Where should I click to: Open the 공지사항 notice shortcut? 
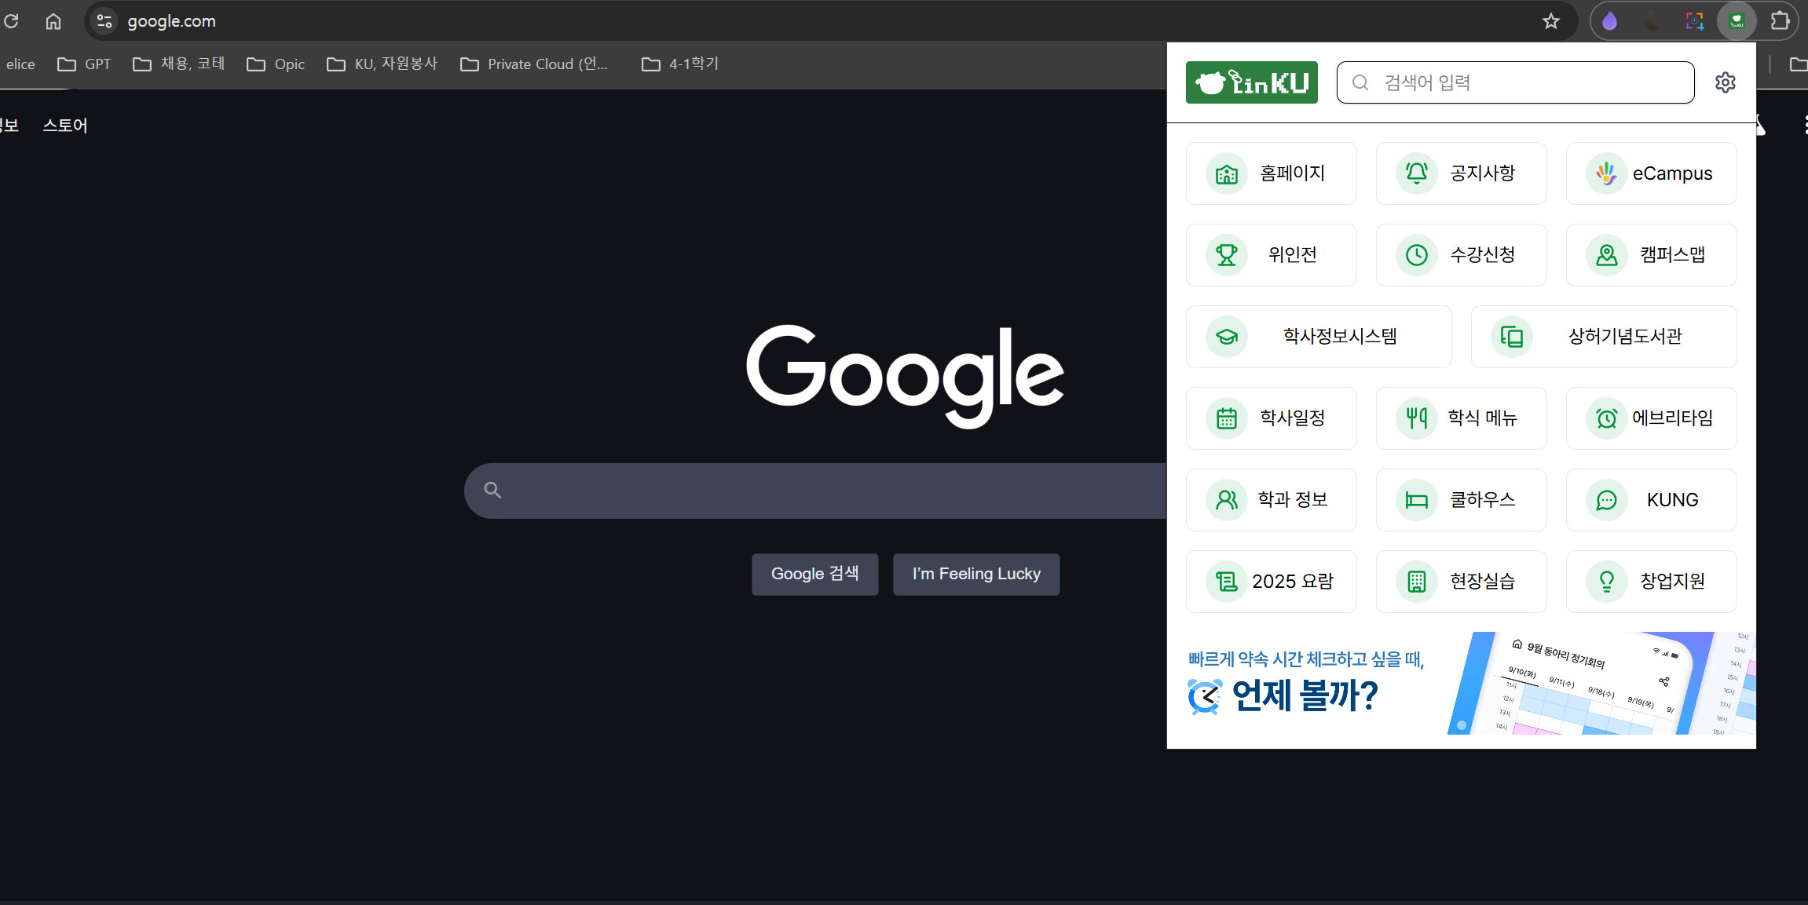[1461, 173]
